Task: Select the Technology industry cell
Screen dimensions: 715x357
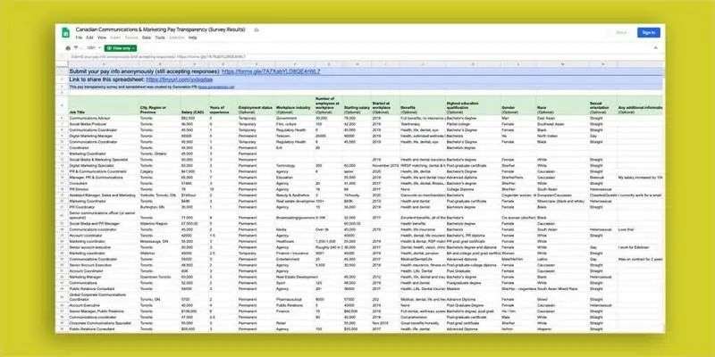Action: pyautogui.click(x=295, y=166)
